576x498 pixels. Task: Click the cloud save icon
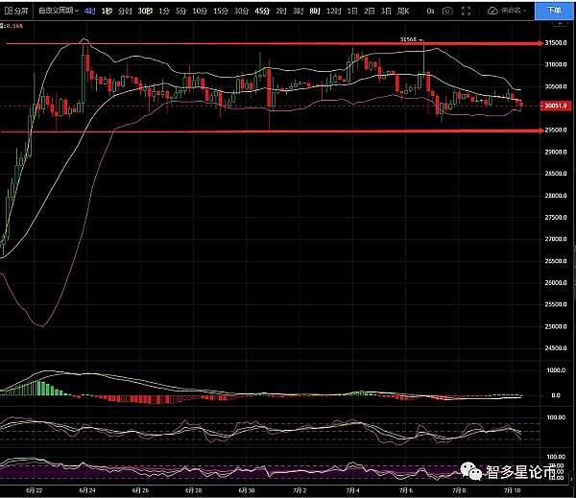click(492, 11)
